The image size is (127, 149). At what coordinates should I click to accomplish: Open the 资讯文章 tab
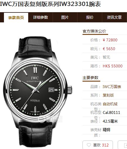114,17
